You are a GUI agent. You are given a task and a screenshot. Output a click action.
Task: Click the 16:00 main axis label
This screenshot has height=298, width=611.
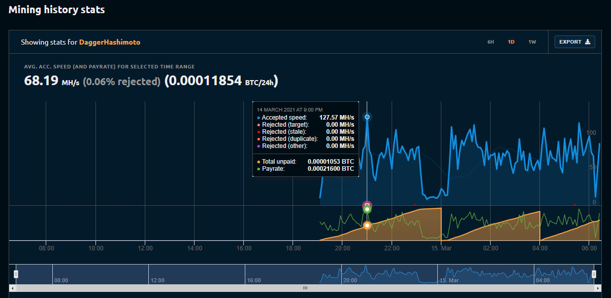point(244,248)
